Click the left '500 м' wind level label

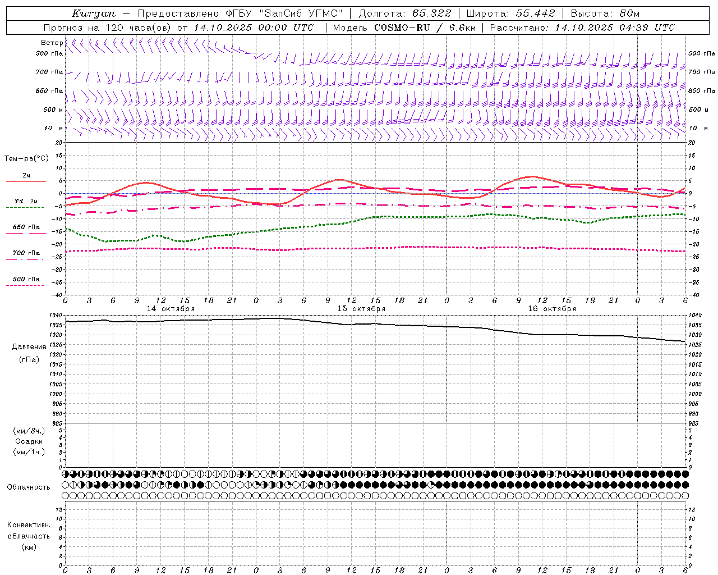tap(53, 109)
